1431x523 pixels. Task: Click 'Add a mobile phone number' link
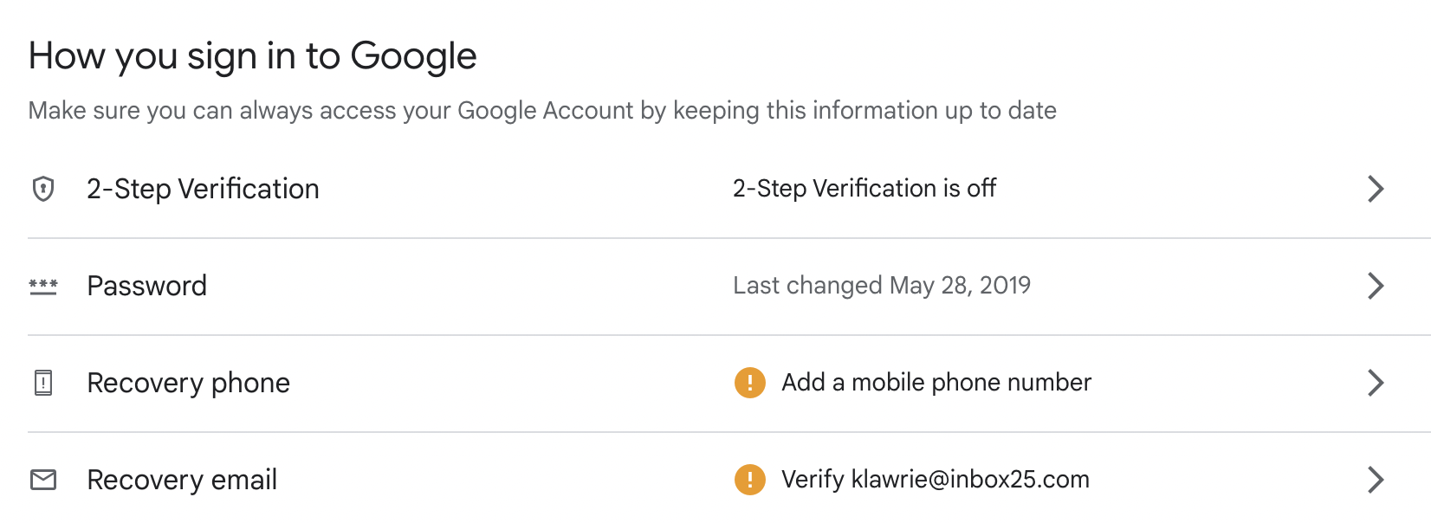point(936,383)
